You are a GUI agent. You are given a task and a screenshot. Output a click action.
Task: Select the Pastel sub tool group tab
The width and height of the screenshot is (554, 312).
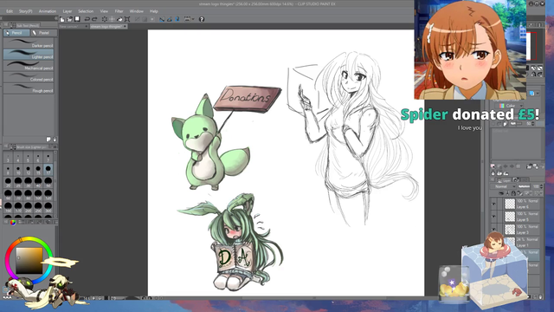(43, 33)
